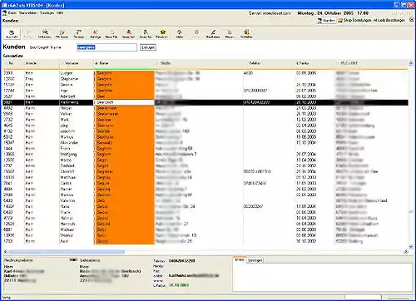Image resolution: width=416 pixels, height=301 pixels.
Task: Click the third toolbar icon after Auswahl
Action: coord(62,33)
